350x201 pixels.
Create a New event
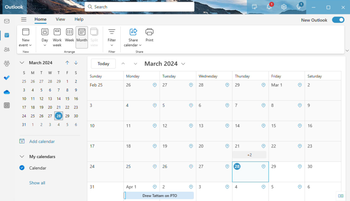pyautogui.click(x=26, y=37)
